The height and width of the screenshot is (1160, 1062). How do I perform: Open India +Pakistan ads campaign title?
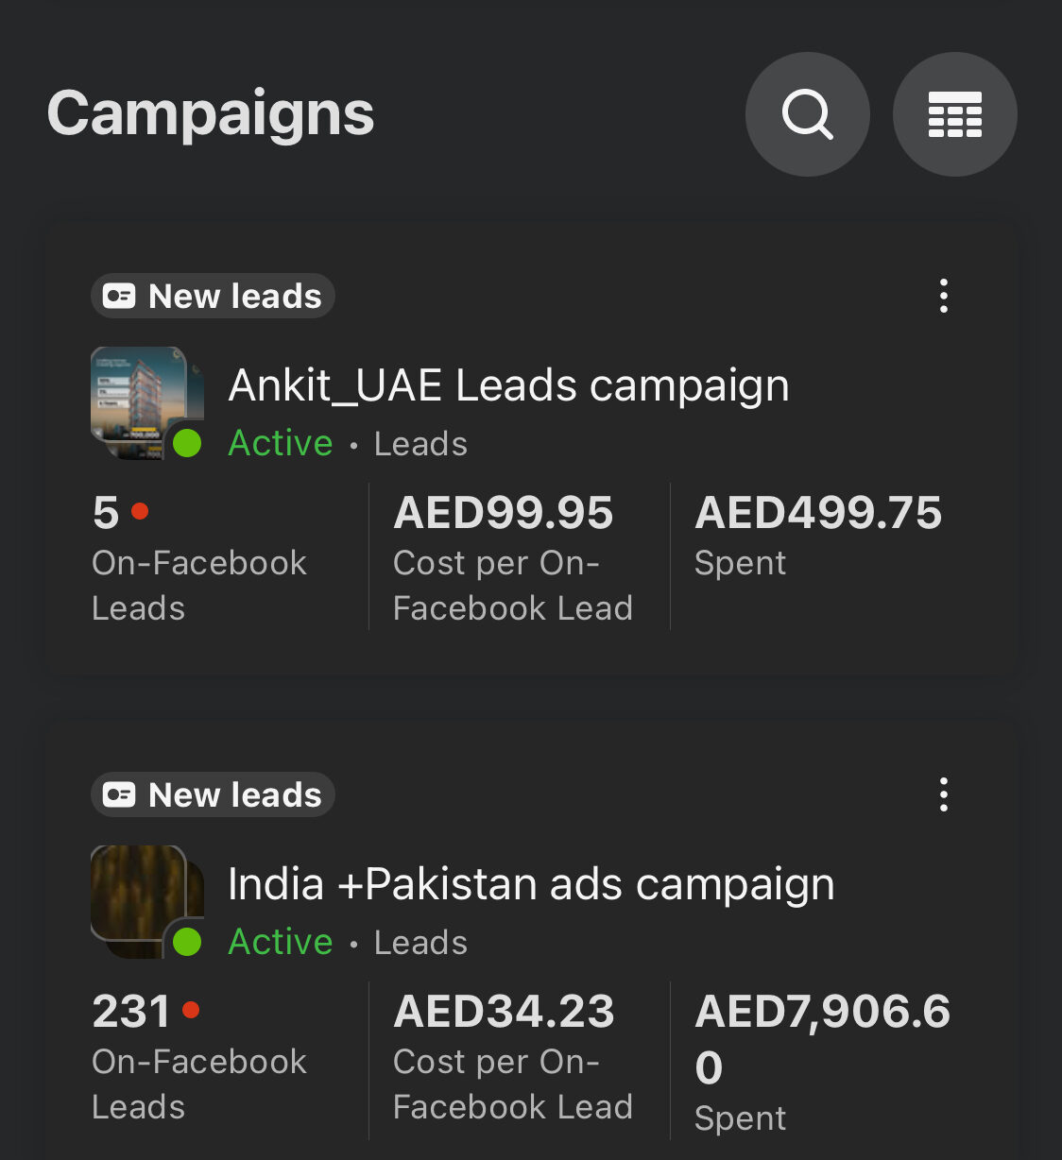click(x=531, y=884)
